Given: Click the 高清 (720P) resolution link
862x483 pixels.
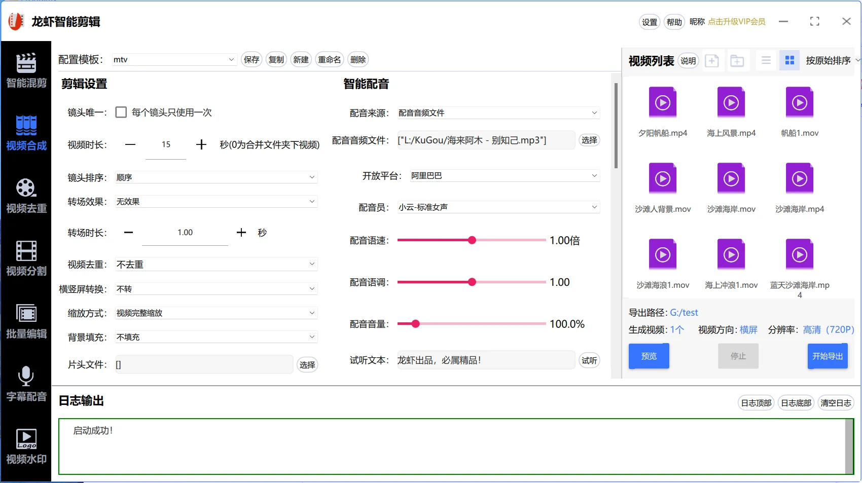Looking at the screenshot, I should [x=829, y=330].
